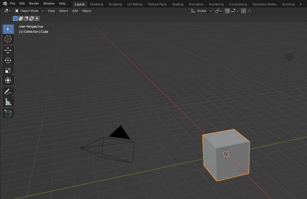Open the viewport Select menu
Image resolution: width=307 pixels, height=199 pixels.
(x=64, y=11)
